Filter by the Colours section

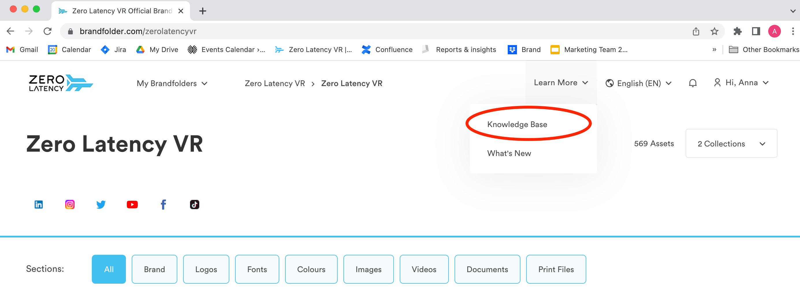coord(311,269)
